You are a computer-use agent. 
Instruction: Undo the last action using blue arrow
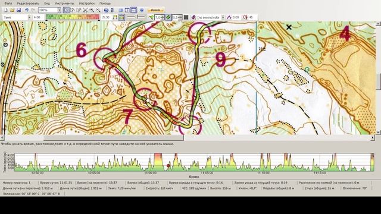pos(27,10)
